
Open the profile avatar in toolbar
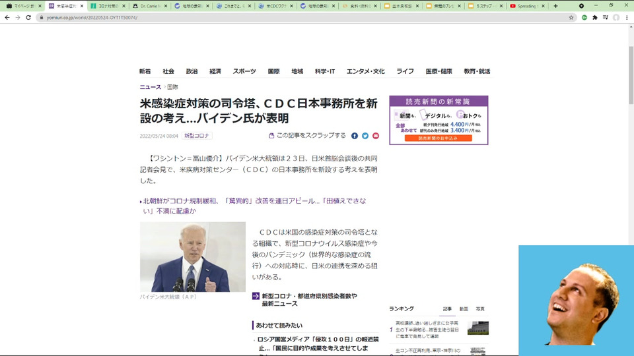click(616, 17)
